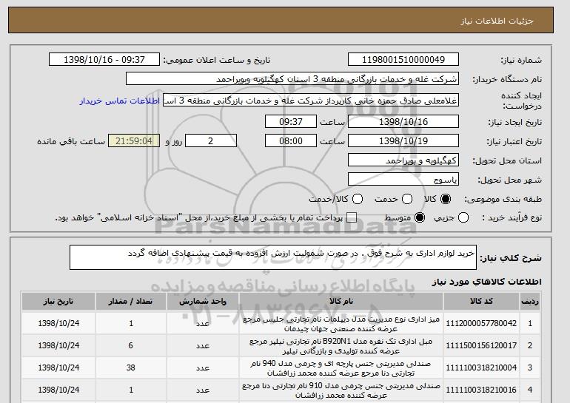The height and width of the screenshot is (403, 570).
Task: Click the ردیف column header
Action: click(530, 301)
